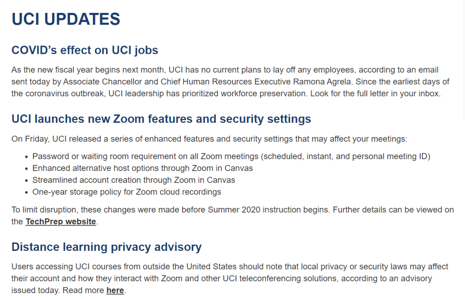This screenshot has width=465, height=299.
Task: Click the 'To limit disruption' paragraph
Action: (232, 216)
